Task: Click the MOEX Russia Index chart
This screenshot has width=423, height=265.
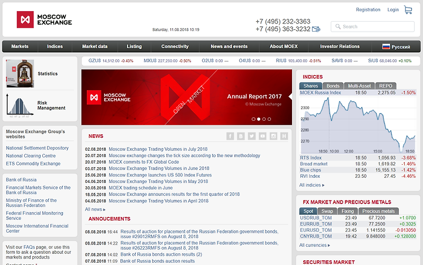Action: point(358,125)
